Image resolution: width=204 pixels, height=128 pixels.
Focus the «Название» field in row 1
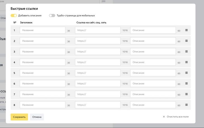pyautogui.click(x=42, y=30)
